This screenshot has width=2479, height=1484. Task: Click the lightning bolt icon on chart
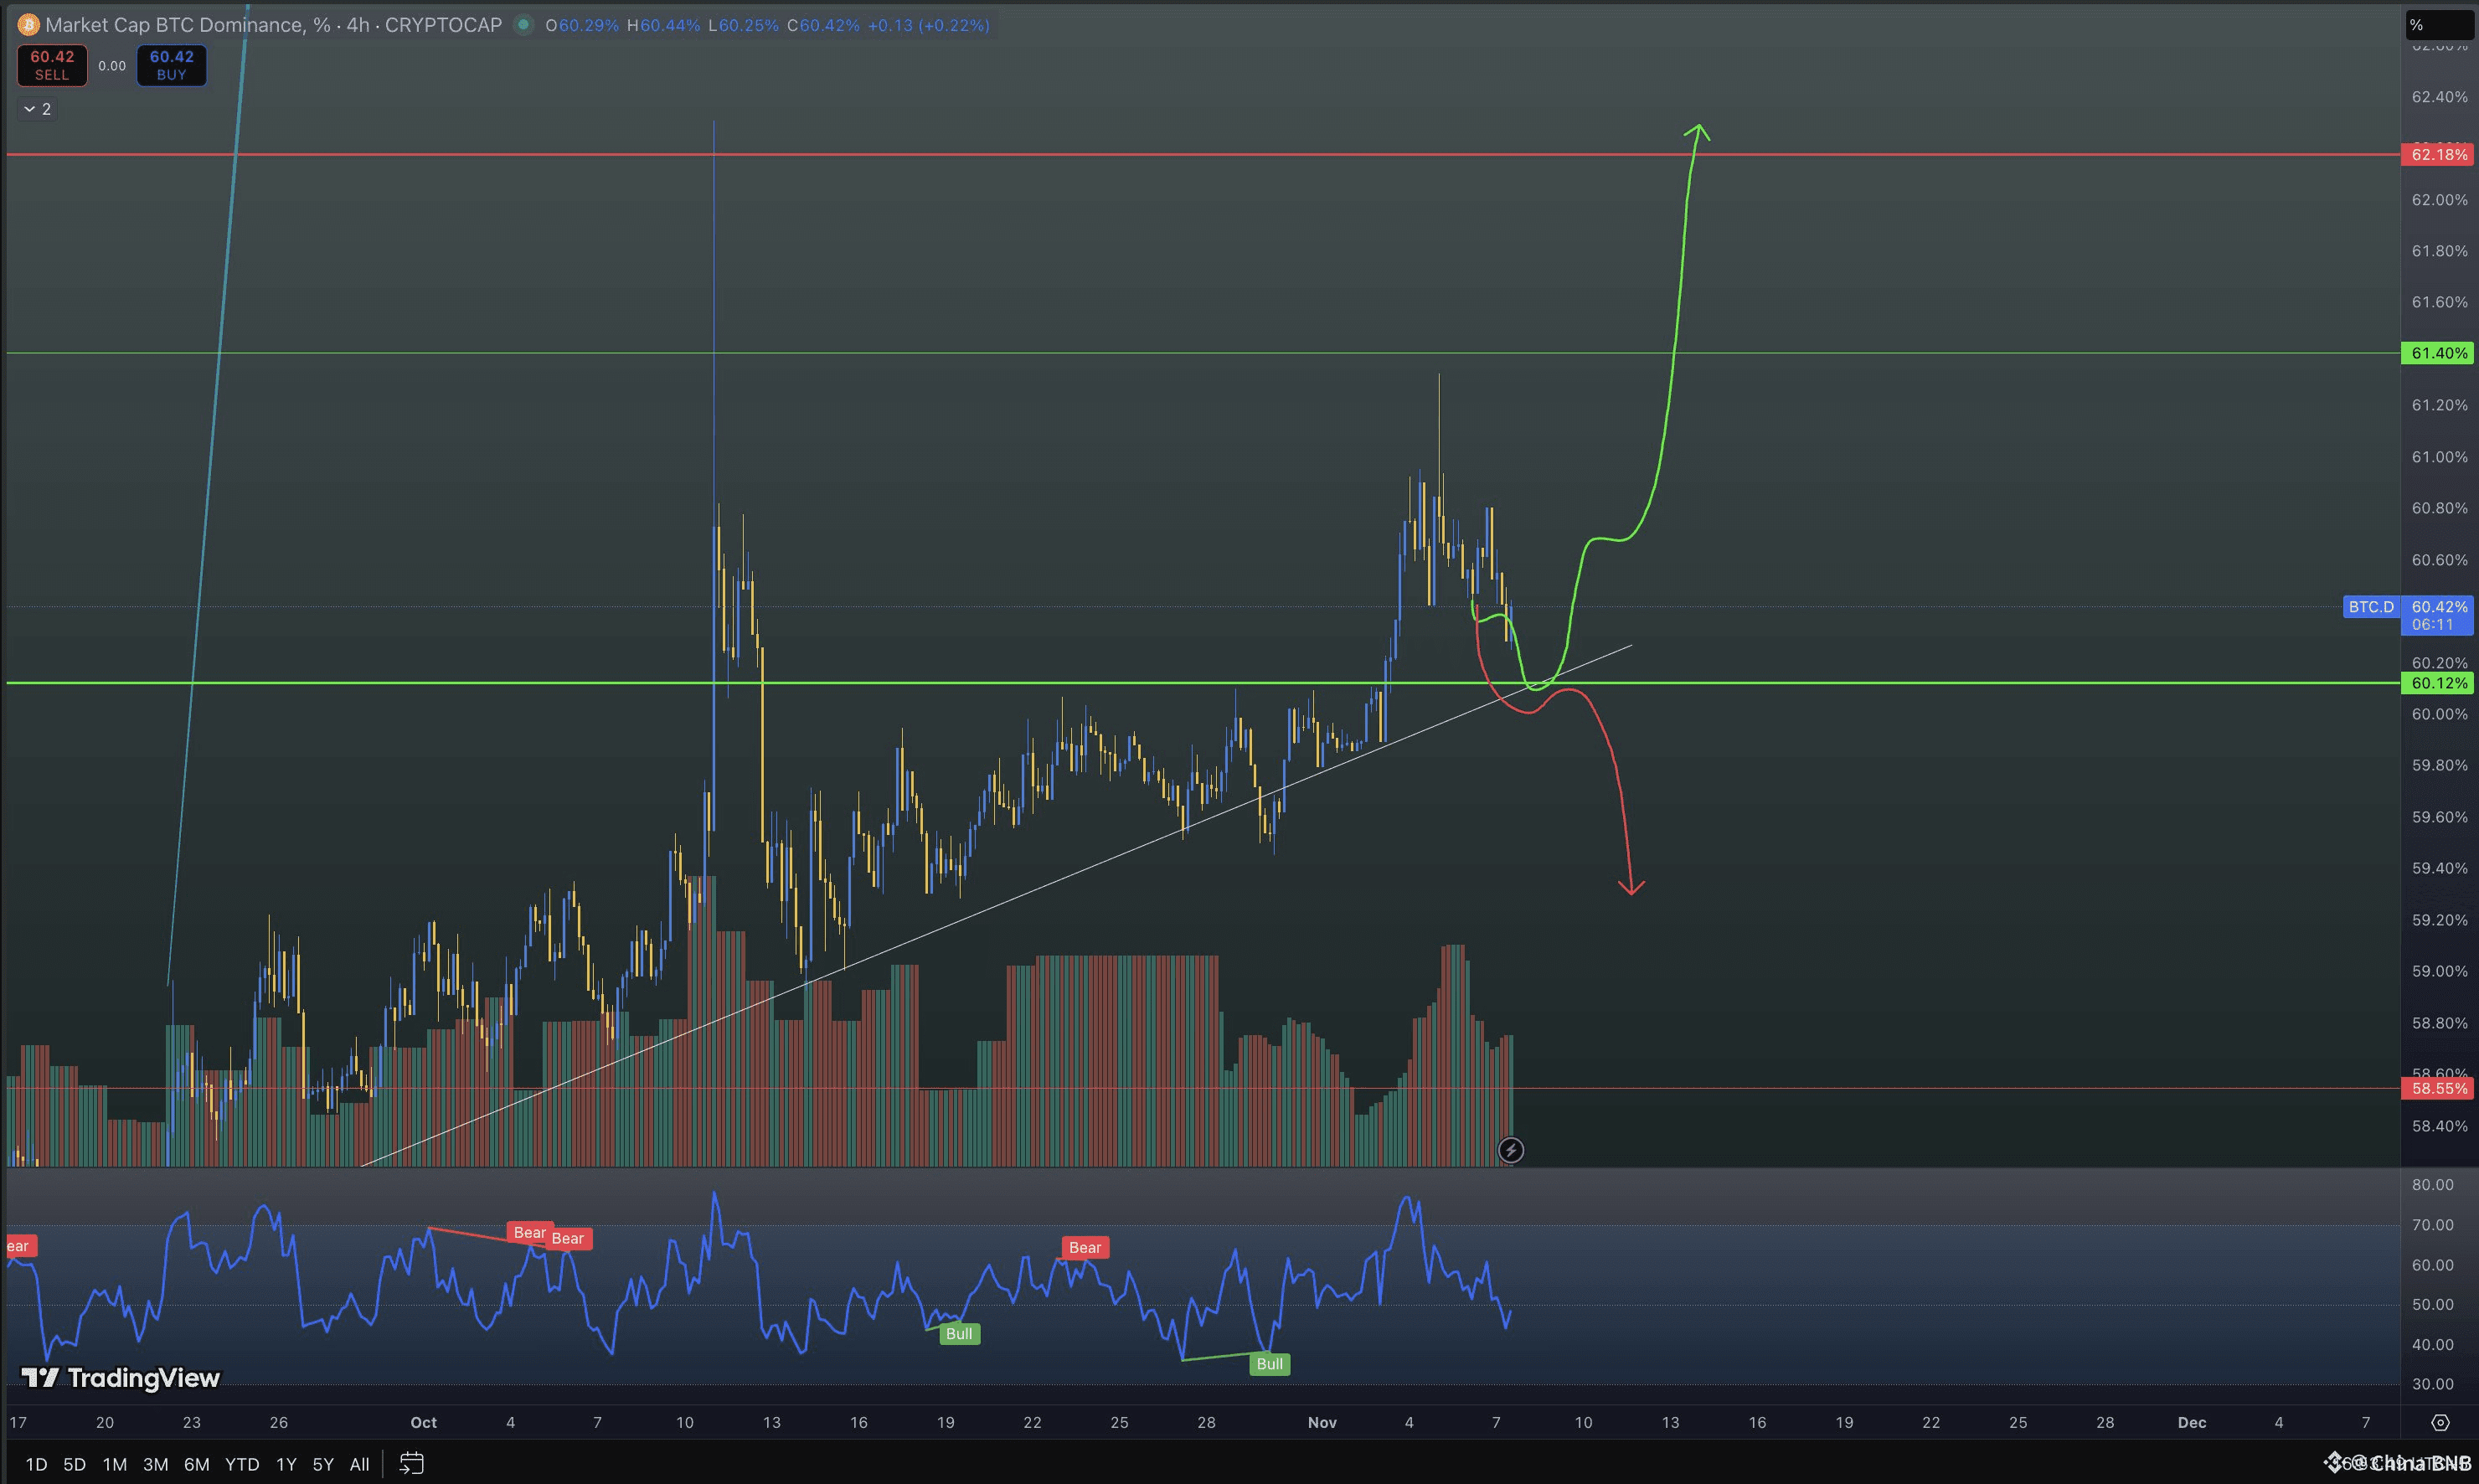click(1510, 1150)
